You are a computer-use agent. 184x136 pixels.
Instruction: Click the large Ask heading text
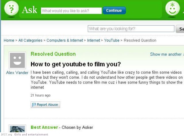pos(29,10)
